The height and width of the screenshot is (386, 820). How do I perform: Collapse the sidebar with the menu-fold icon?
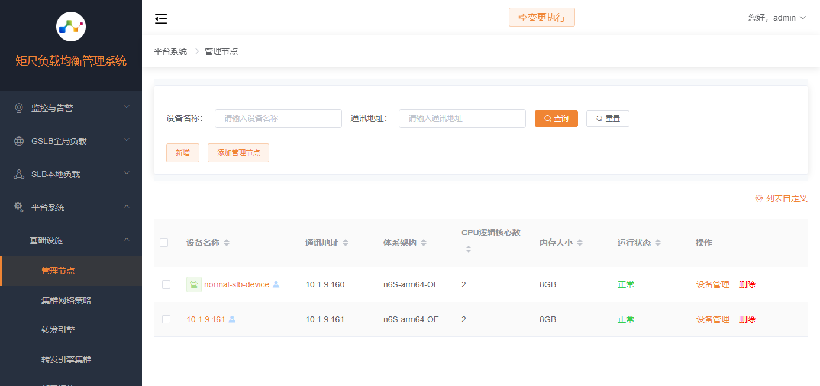coord(161,19)
